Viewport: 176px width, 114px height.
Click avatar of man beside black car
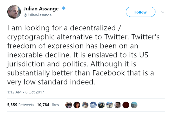tap(102, 105)
